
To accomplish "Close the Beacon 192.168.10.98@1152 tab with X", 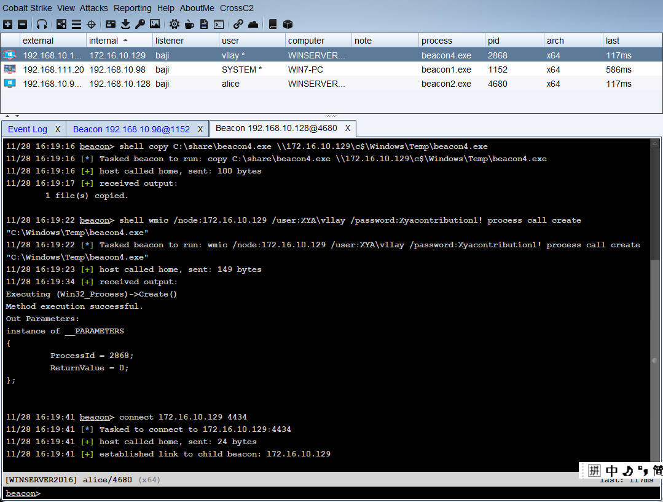I will point(200,129).
